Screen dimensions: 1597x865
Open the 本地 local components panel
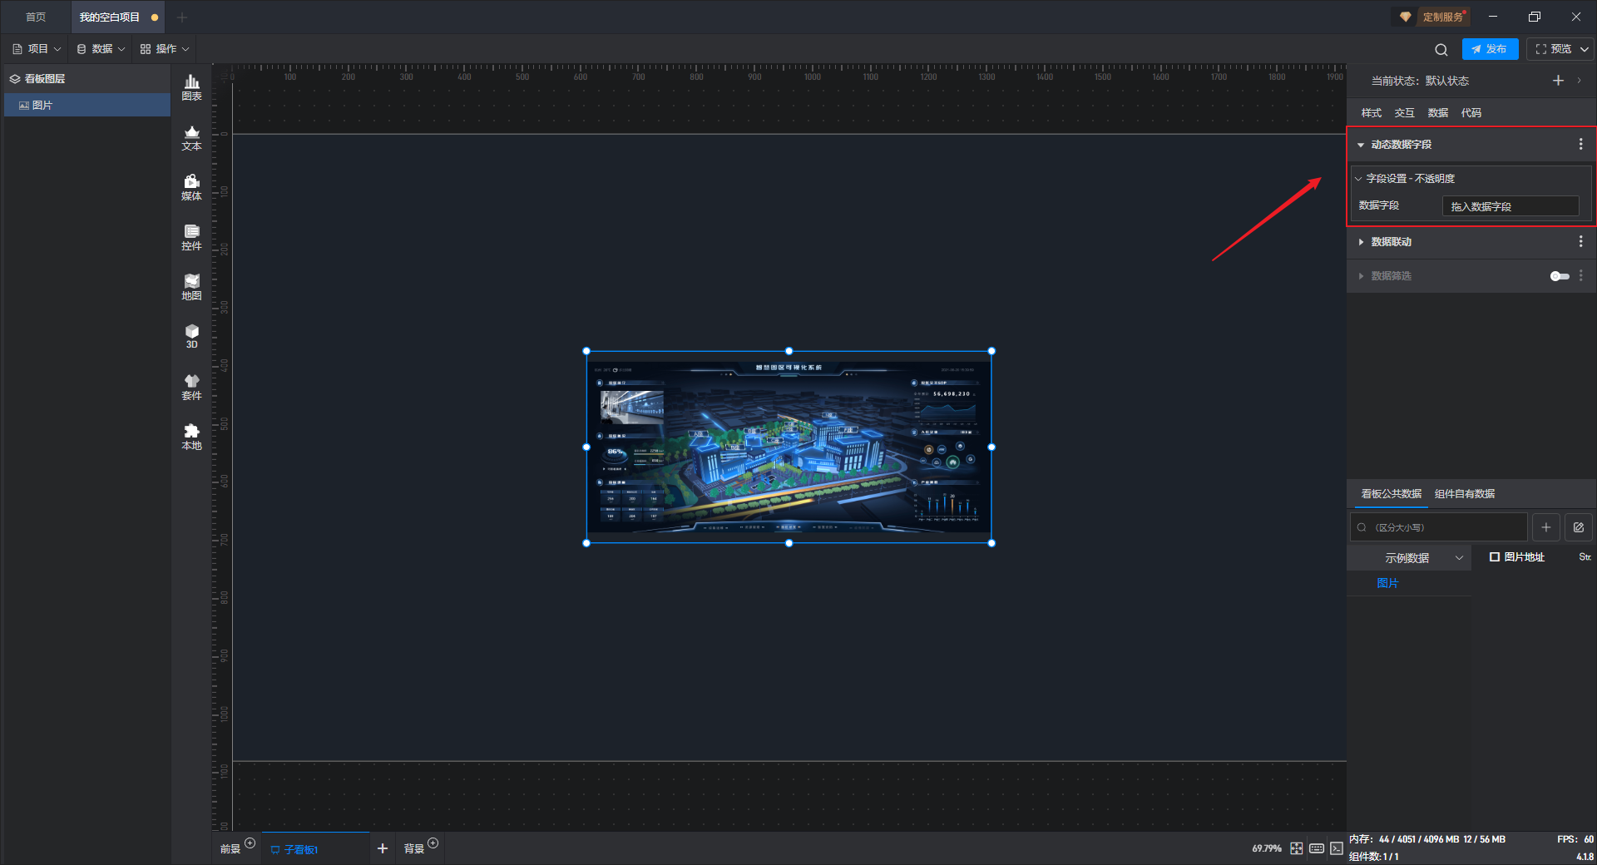point(191,437)
